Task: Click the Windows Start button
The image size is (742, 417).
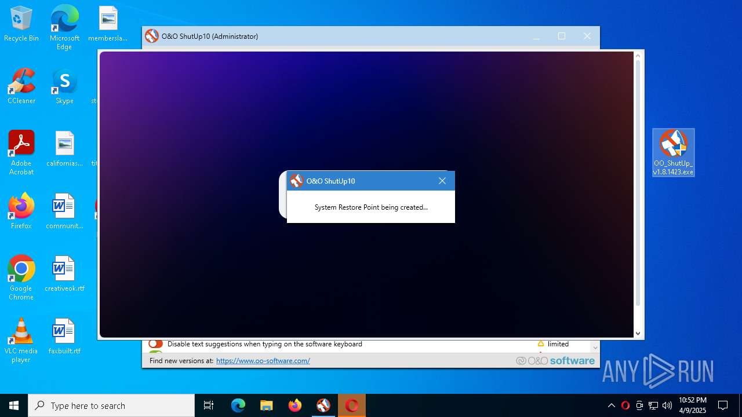Action: tap(14, 405)
